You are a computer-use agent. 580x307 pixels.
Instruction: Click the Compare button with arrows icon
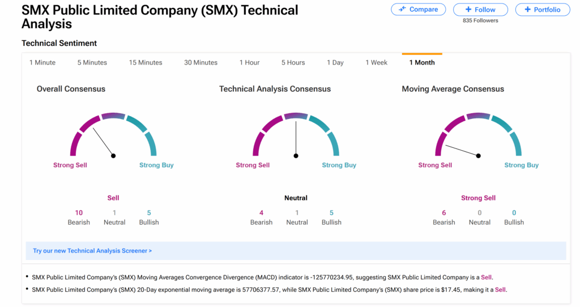pyautogui.click(x=418, y=10)
